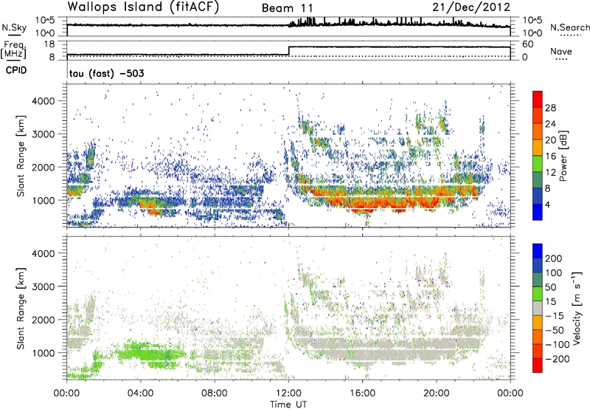Select the 'Freq. [MHz]' axis label
This screenshot has width=590, height=409.
[x=14, y=50]
